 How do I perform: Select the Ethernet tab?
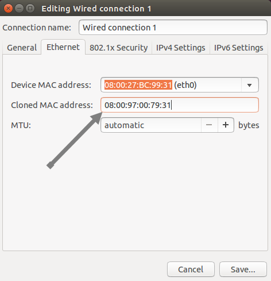tap(63, 47)
